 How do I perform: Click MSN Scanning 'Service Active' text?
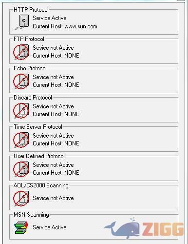tap(50, 227)
